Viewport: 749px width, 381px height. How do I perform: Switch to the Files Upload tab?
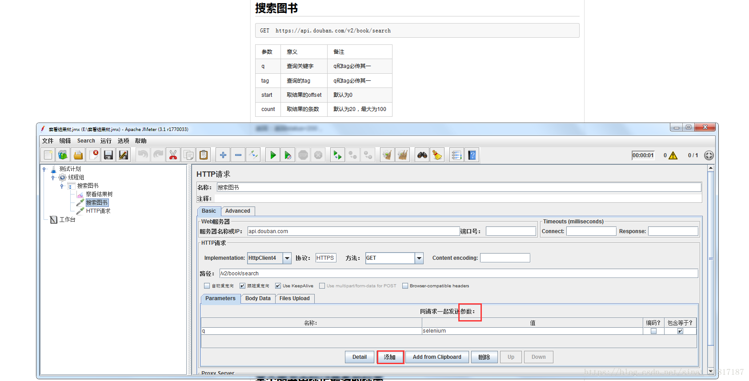[x=295, y=298]
